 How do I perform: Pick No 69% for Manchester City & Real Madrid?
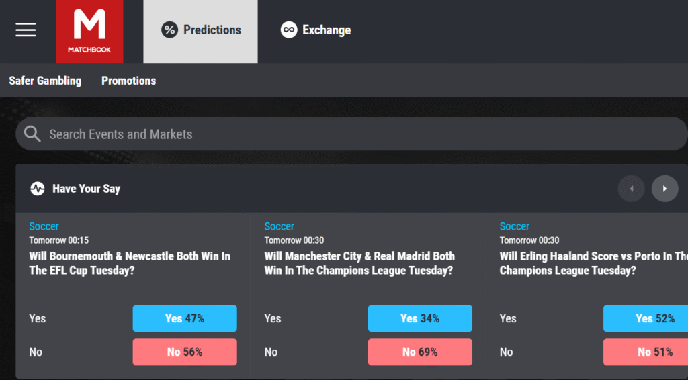click(420, 352)
